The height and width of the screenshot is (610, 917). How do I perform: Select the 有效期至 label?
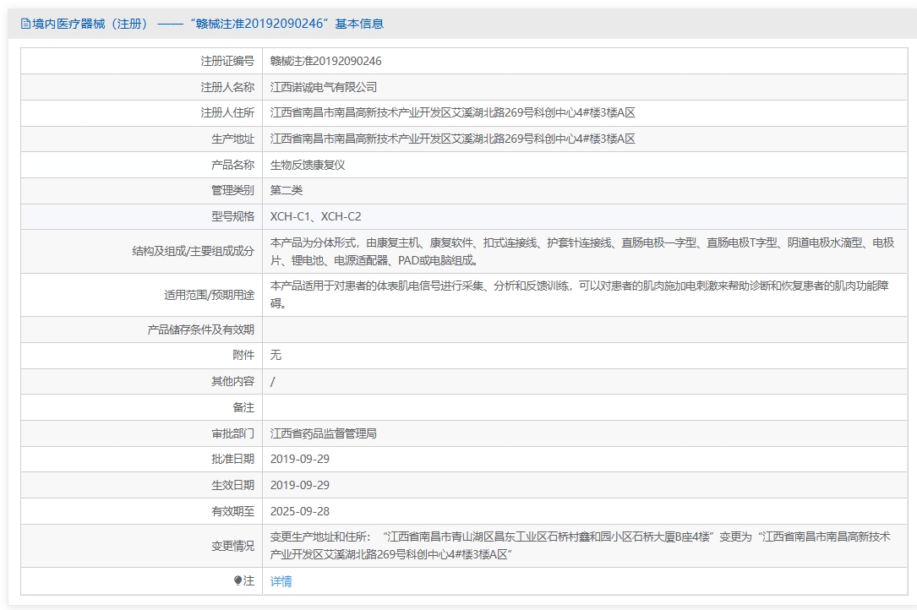tap(232, 512)
